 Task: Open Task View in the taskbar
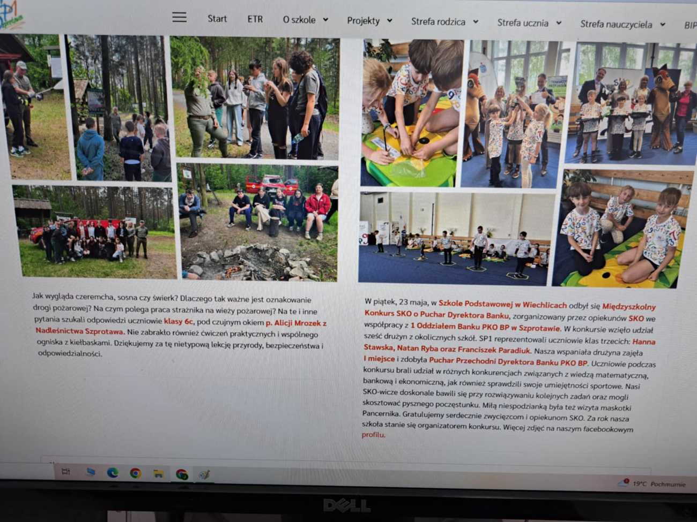click(x=66, y=471)
